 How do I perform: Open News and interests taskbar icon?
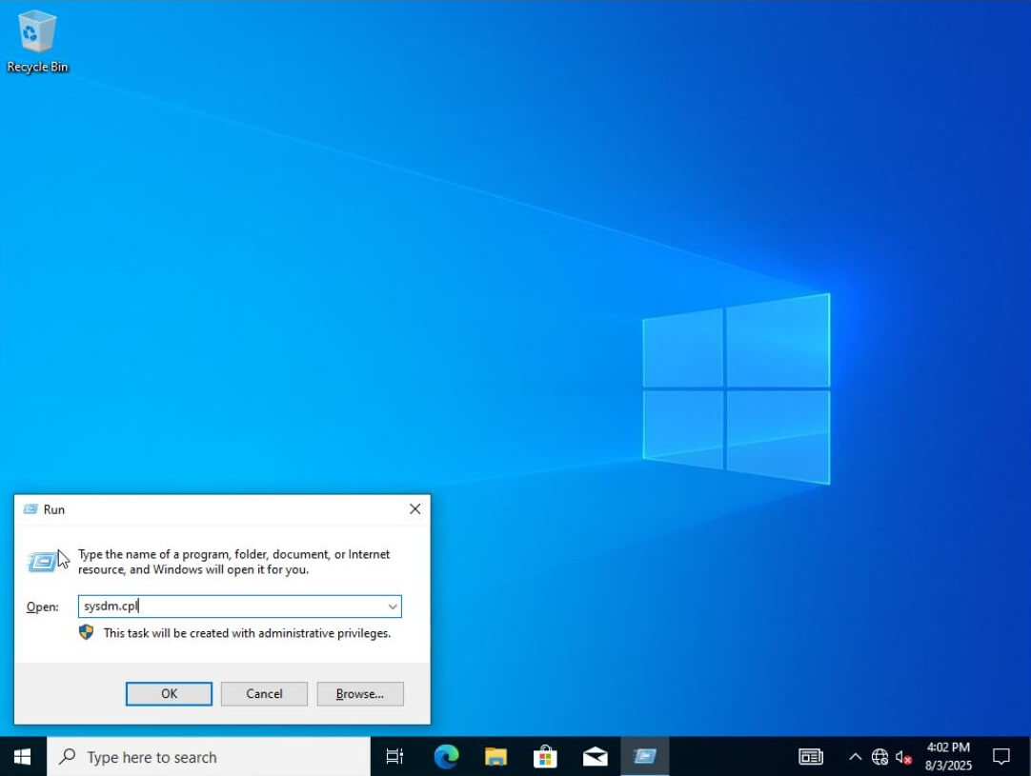(811, 757)
